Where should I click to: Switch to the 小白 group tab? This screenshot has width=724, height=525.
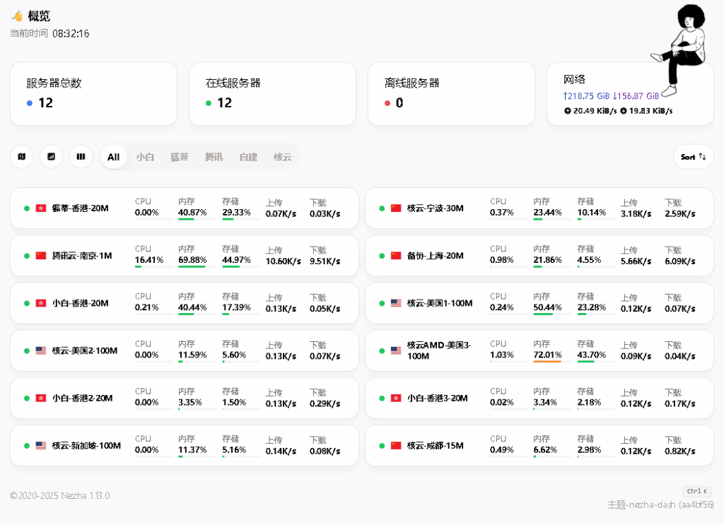pyautogui.click(x=145, y=157)
